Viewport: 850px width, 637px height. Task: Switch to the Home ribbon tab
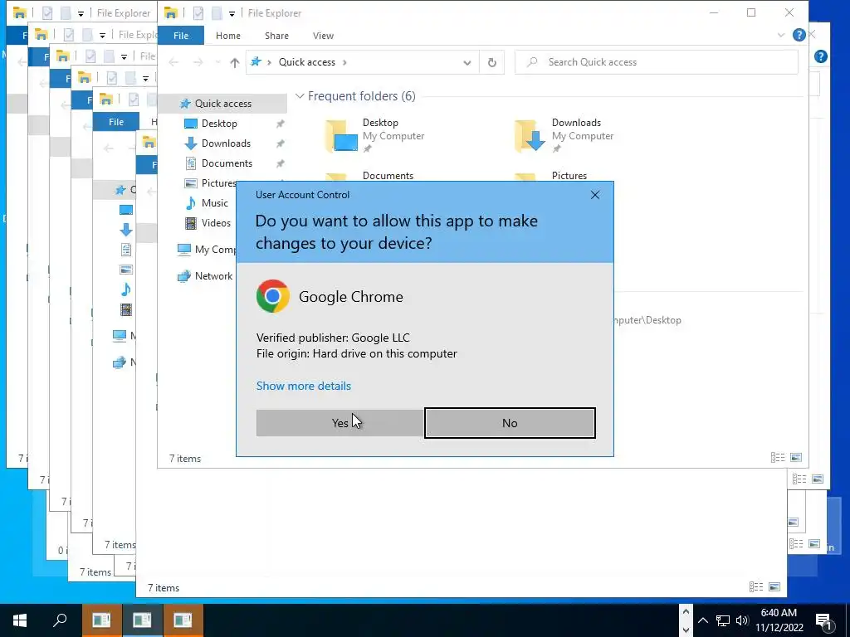point(227,36)
